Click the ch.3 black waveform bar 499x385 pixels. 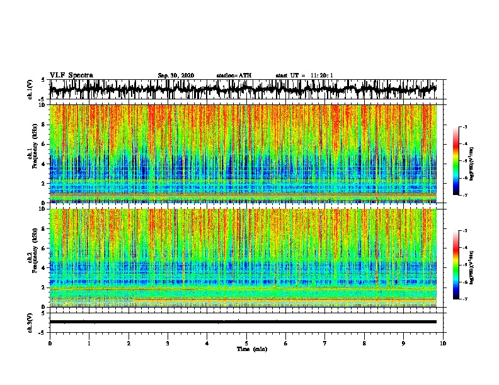click(x=243, y=322)
